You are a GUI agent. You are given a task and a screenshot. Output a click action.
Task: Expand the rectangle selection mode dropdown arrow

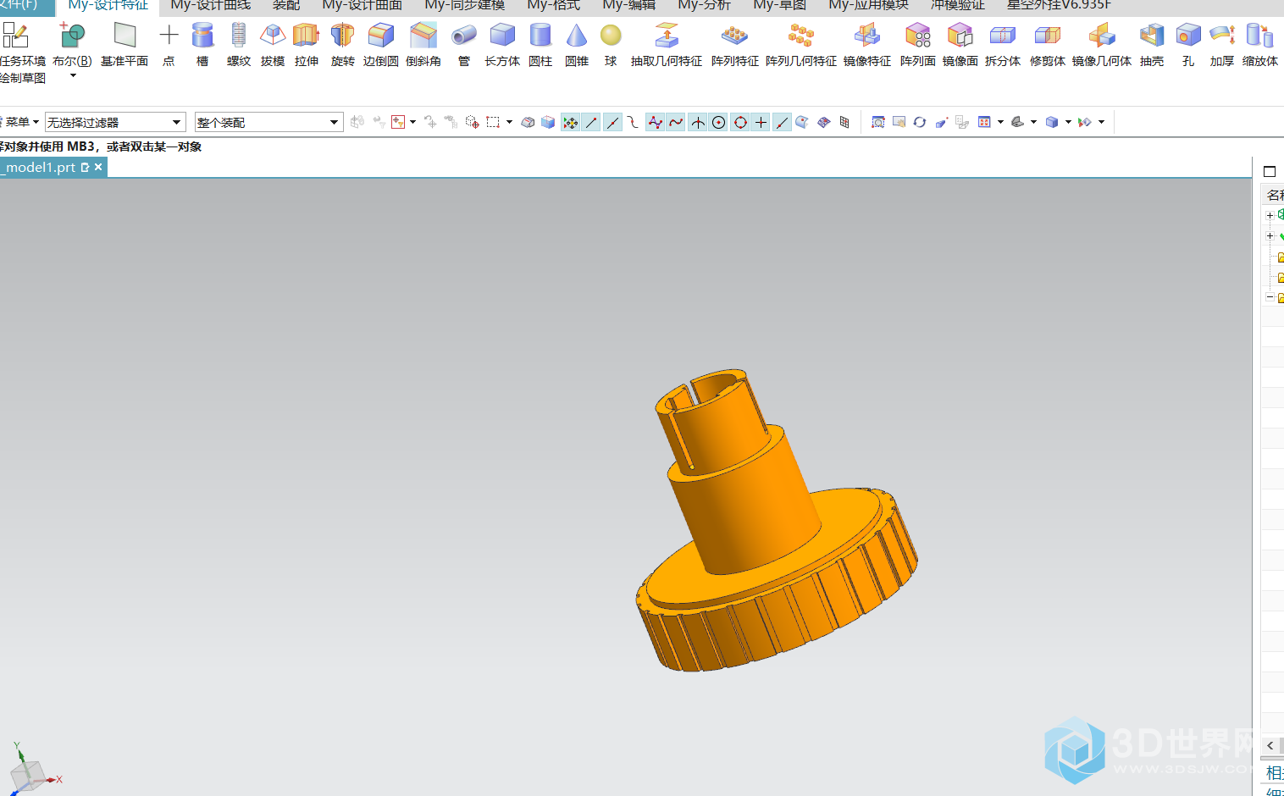[x=509, y=122]
